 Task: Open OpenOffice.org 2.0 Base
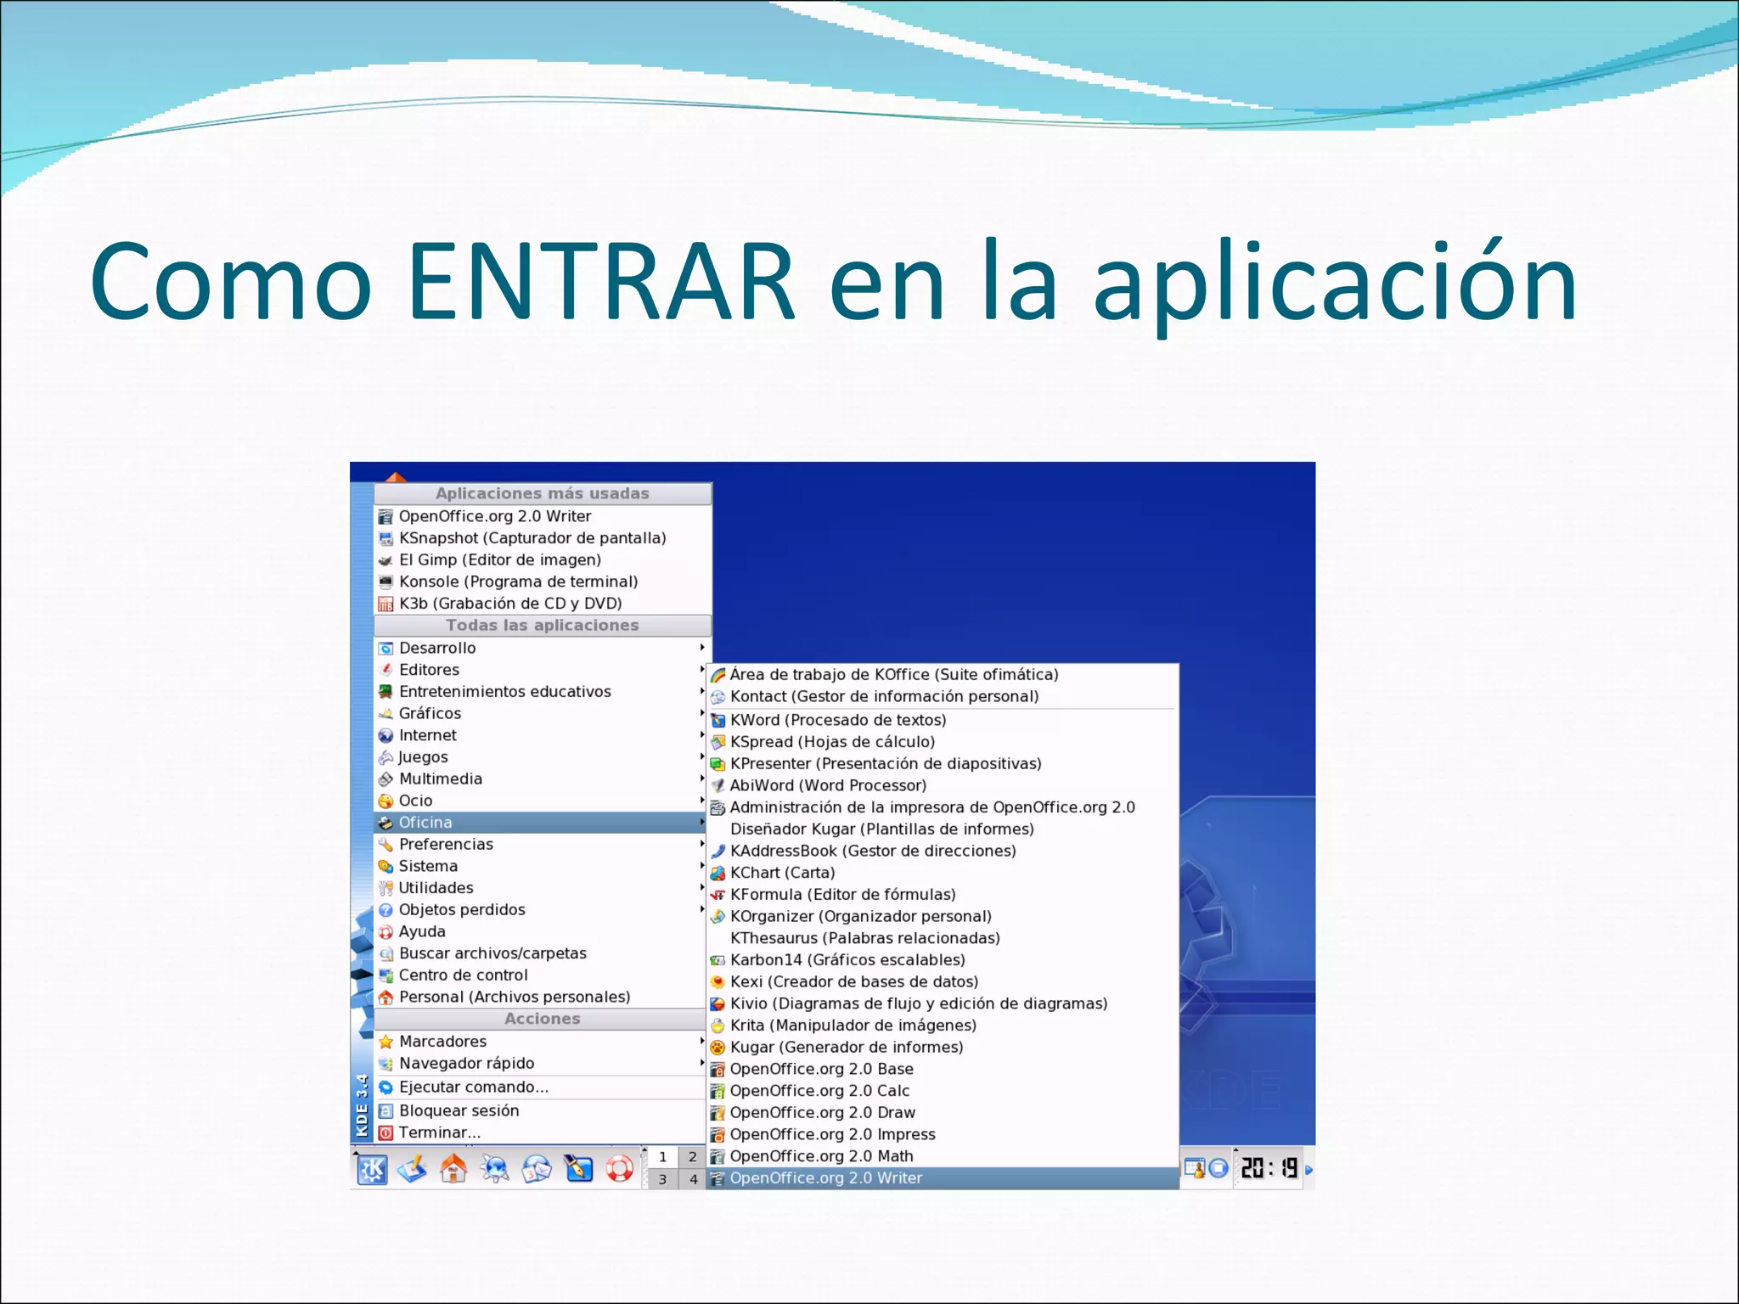click(943, 1070)
